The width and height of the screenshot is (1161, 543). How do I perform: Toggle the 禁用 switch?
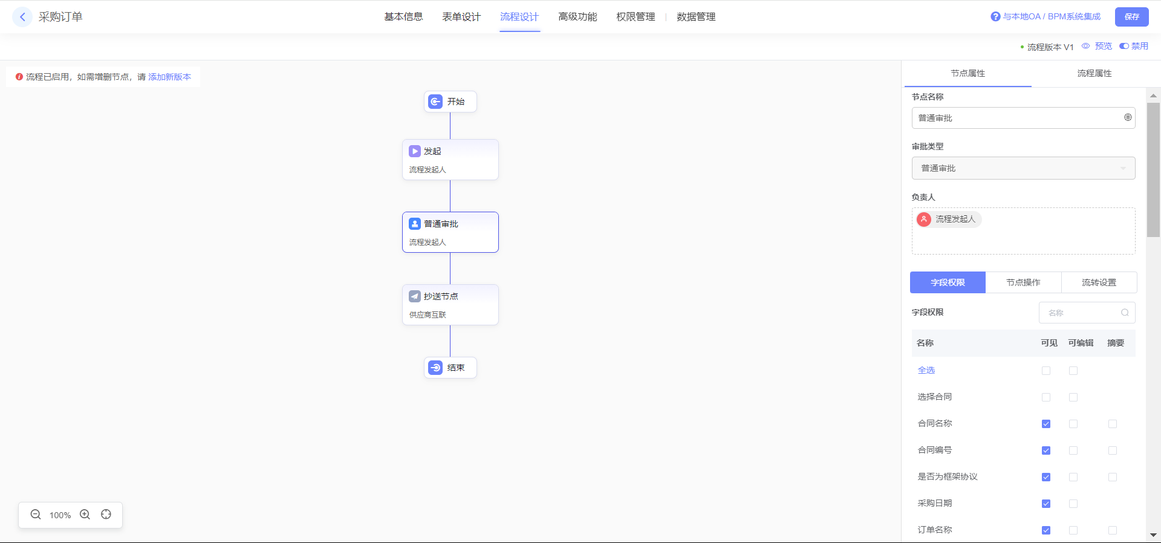coord(1124,46)
